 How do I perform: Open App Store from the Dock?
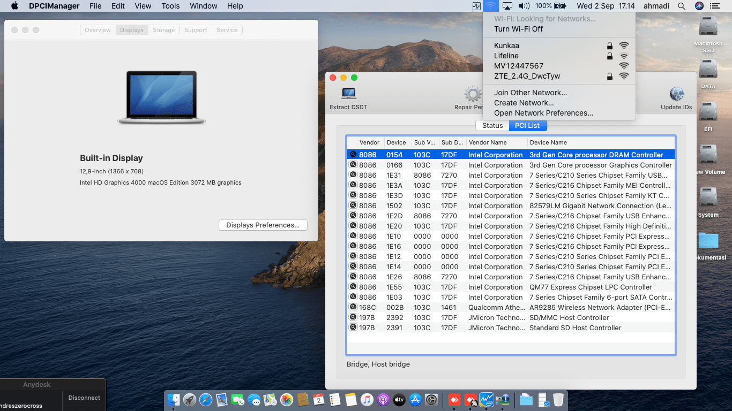coord(415,399)
